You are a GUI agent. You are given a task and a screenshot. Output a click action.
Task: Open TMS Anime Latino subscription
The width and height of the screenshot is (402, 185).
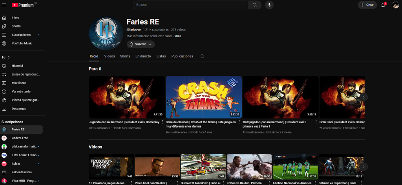[x=21, y=155]
